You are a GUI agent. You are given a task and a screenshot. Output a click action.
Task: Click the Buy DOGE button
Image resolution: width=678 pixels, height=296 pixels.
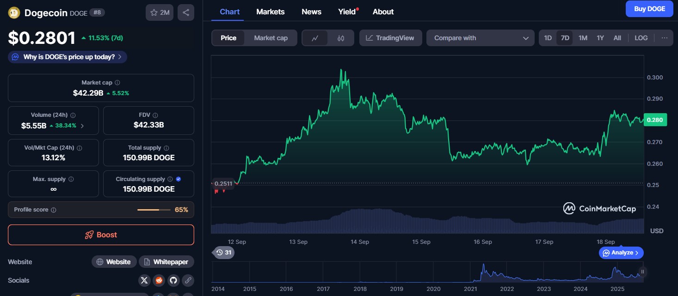pos(649,9)
